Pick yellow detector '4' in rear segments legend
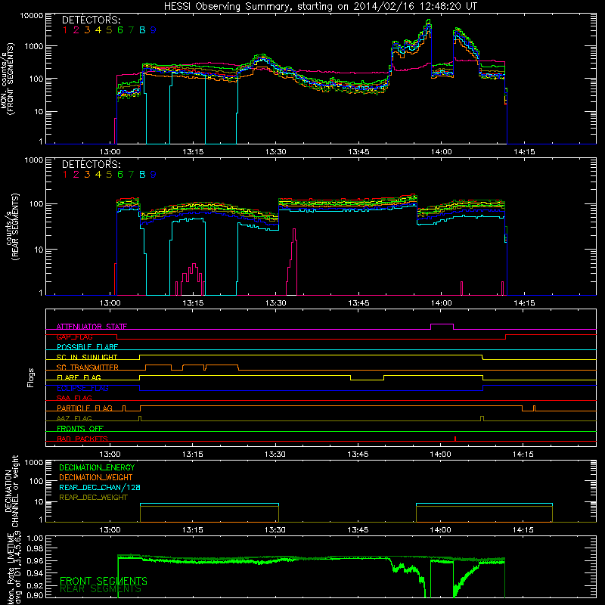605x605 pixels. click(x=98, y=175)
